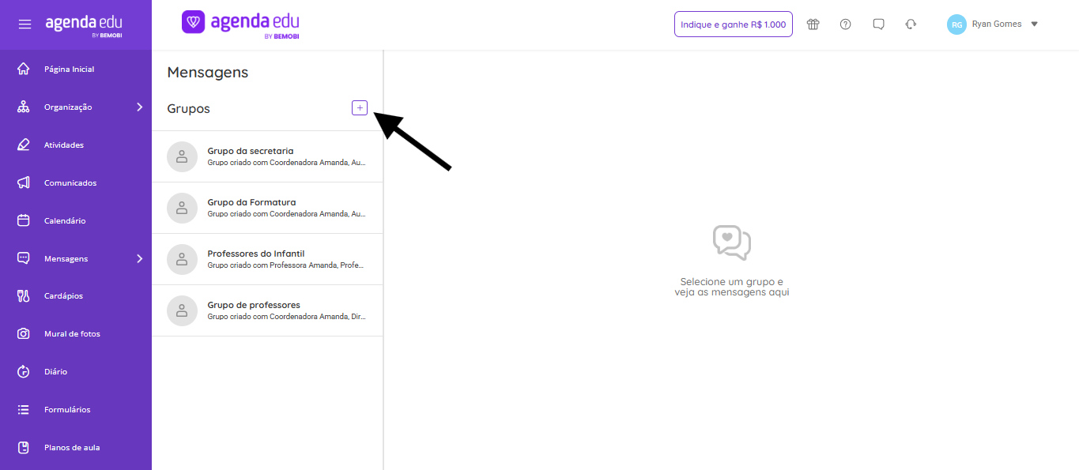
Task: Open the Ryan Gomes account dropdown arrow
Action: click(x=1034, y=24)
